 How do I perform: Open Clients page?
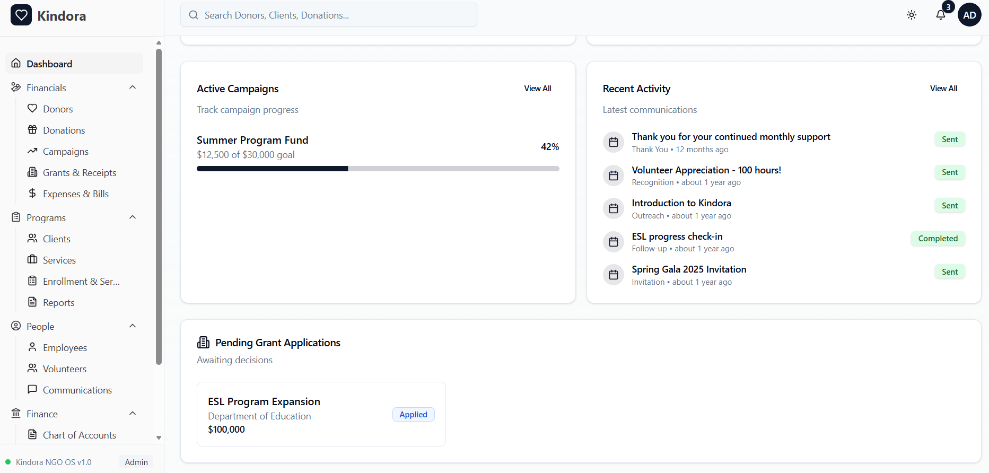pyautogui.click(x=57, y=239)
